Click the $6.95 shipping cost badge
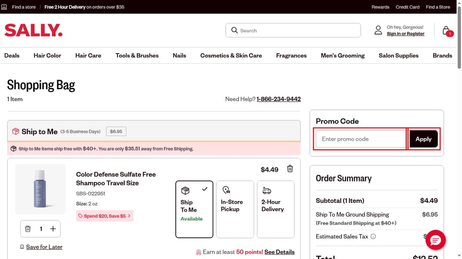462x259 pixels. 116,131
